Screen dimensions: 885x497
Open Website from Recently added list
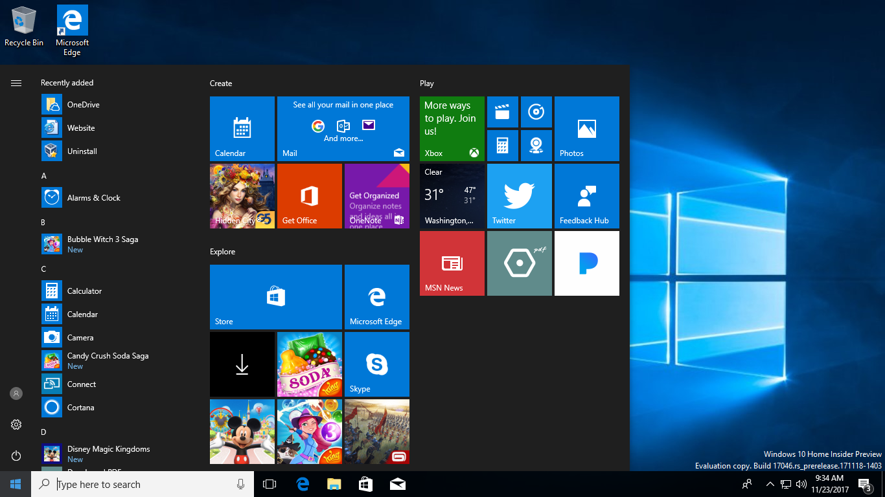117,128
